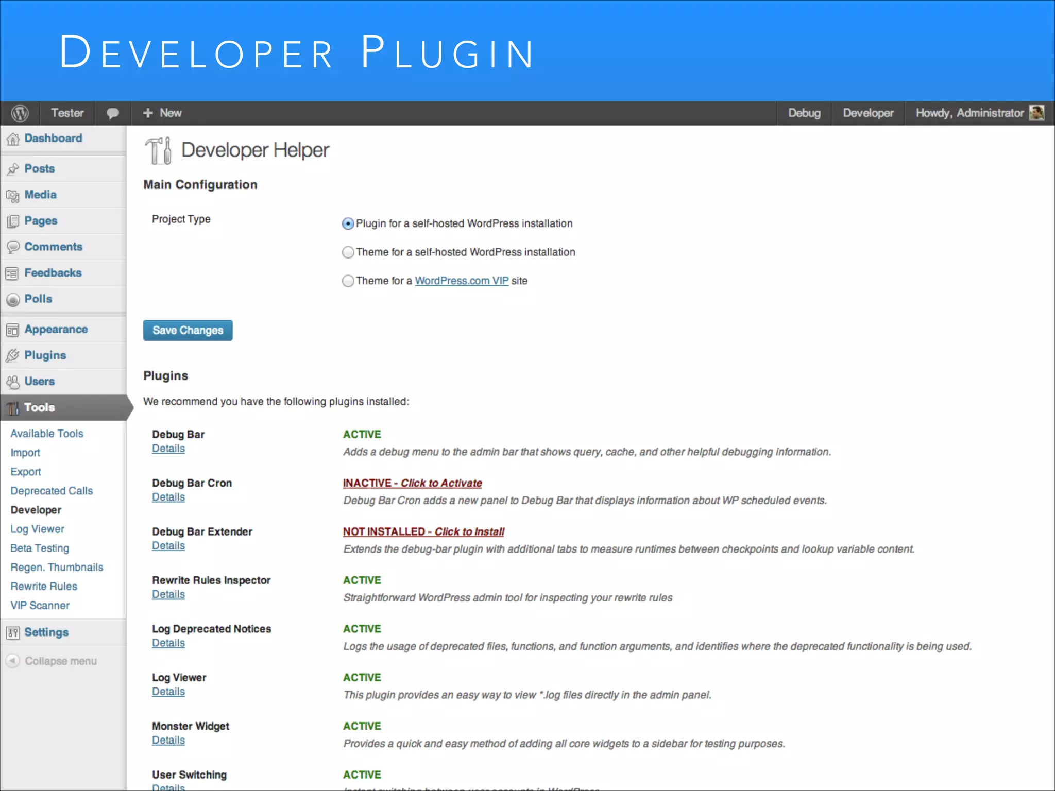Open the Users menu item
1055x791 pixels.
40,382
